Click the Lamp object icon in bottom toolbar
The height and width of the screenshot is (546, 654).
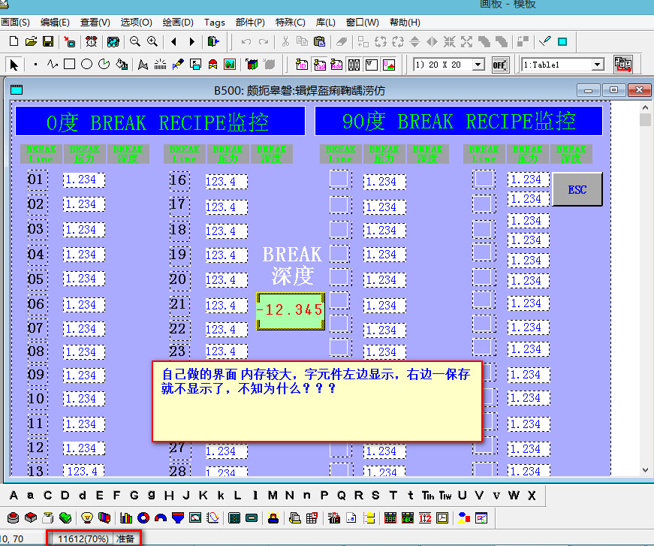pos(86,517)
